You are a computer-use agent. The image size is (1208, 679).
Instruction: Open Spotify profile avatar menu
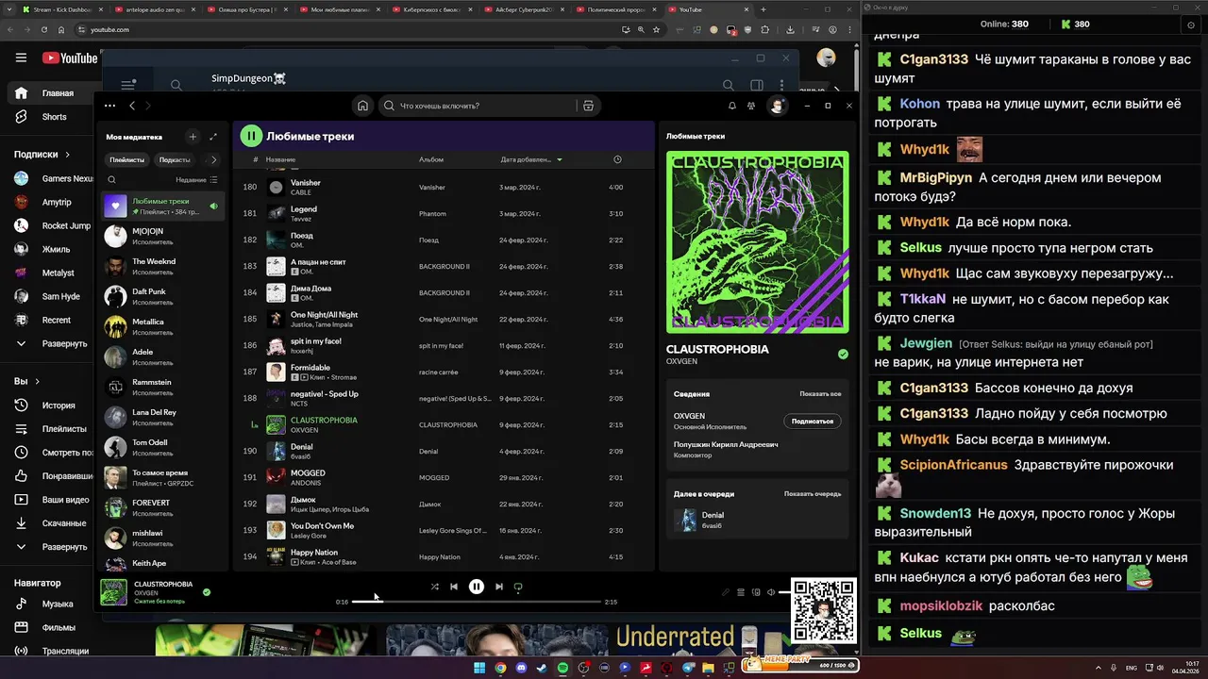[x=777, y=106]
